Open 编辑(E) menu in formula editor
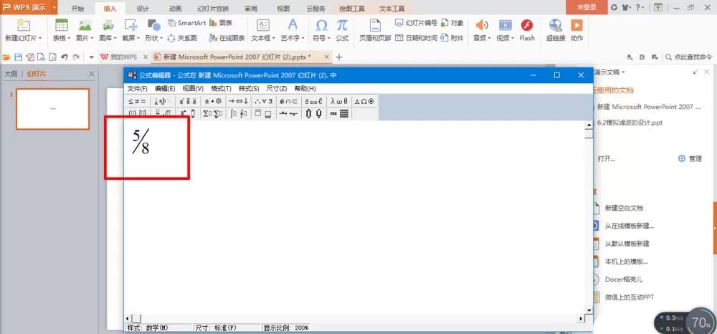This screenshot has height=334, width=717. coord(165,88)
